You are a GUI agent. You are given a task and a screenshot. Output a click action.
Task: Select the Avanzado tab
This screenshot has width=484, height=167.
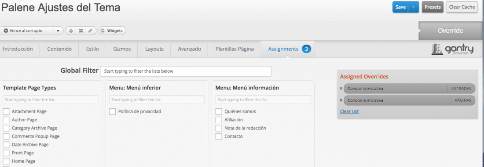pos(190,49)
